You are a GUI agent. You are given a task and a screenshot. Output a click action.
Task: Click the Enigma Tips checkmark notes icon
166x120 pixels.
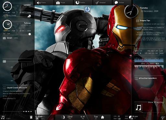pyautogui.click(x=137, y=20)
